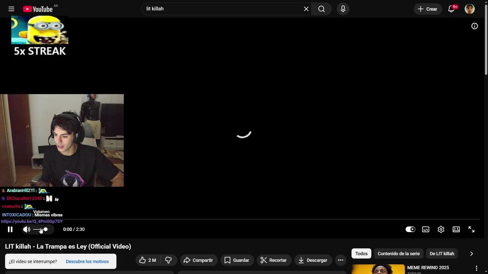
Task: Go to the YouTube home logo
Action: (38, 9)
